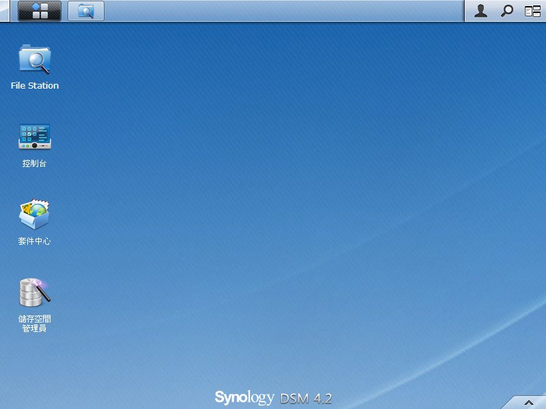Toggle the pilot view widgets icon
This screenshot has width=546, height=409.
(x=532, y=11)
